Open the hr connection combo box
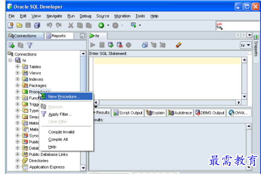Viewport: 261px width, 174px height. pos(246,45)
